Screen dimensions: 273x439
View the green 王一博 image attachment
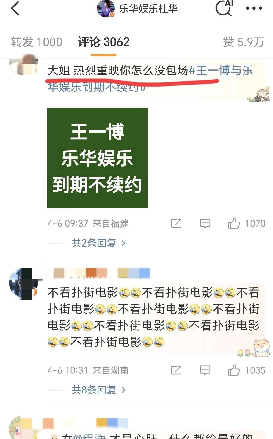tap(97, 158)
